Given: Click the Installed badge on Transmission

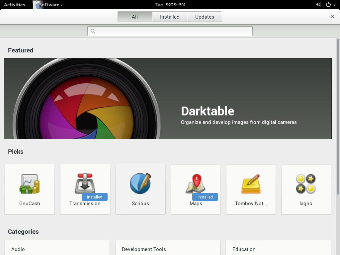Looking at the screenshot, I should click(95, 197).
